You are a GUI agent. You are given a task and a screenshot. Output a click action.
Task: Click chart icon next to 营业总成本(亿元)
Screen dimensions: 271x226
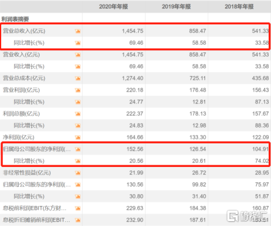78,78
